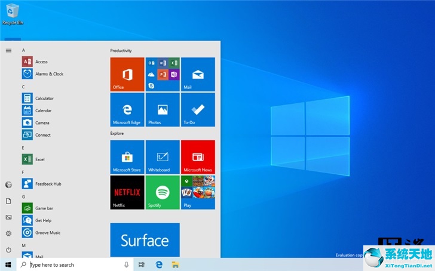
Task: Click the Surface tile
Action: pos(145,240)
